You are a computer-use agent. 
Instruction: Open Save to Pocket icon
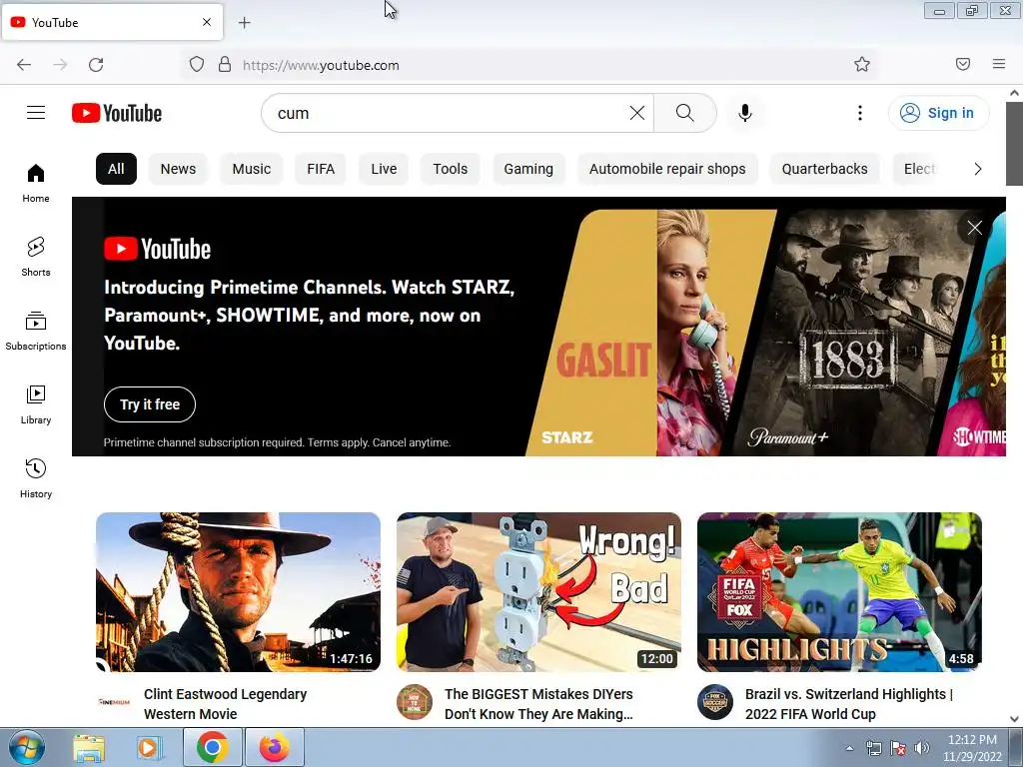coord(963,64)
